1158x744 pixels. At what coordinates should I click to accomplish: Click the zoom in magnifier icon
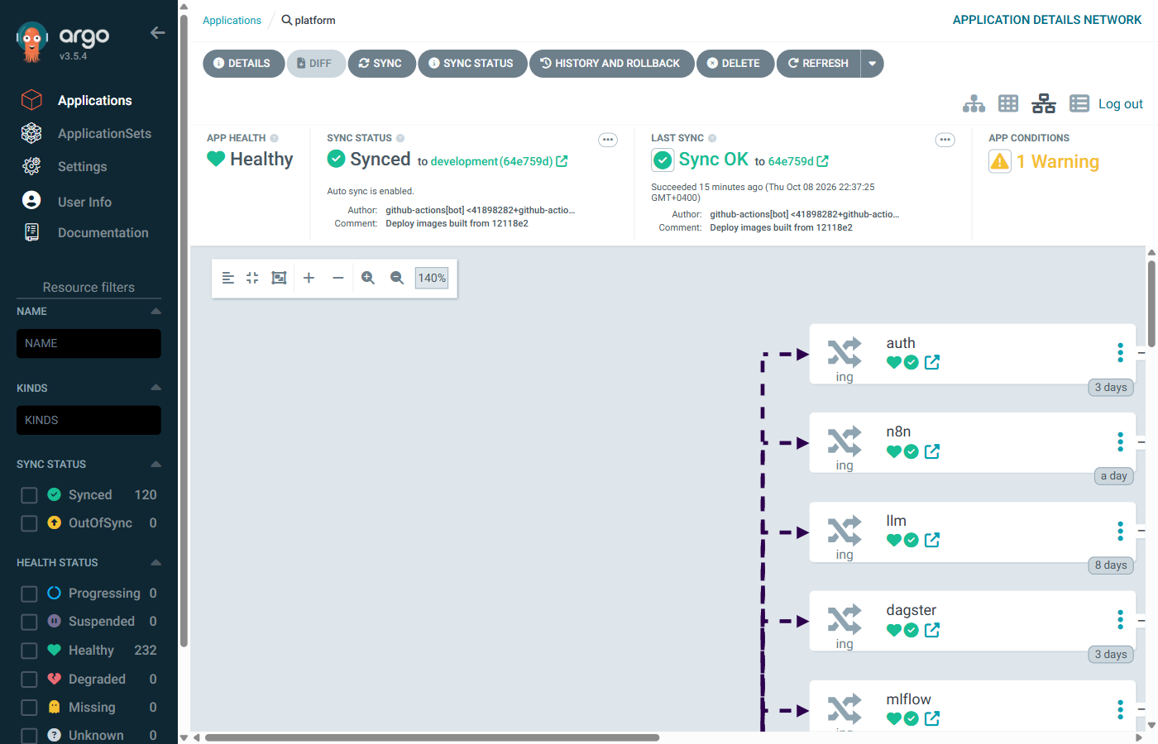[368, 278]
